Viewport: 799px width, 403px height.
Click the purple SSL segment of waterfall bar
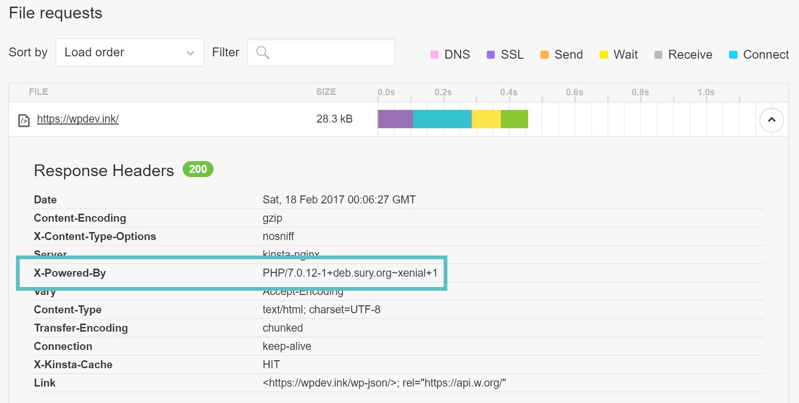tap(396, 119)
